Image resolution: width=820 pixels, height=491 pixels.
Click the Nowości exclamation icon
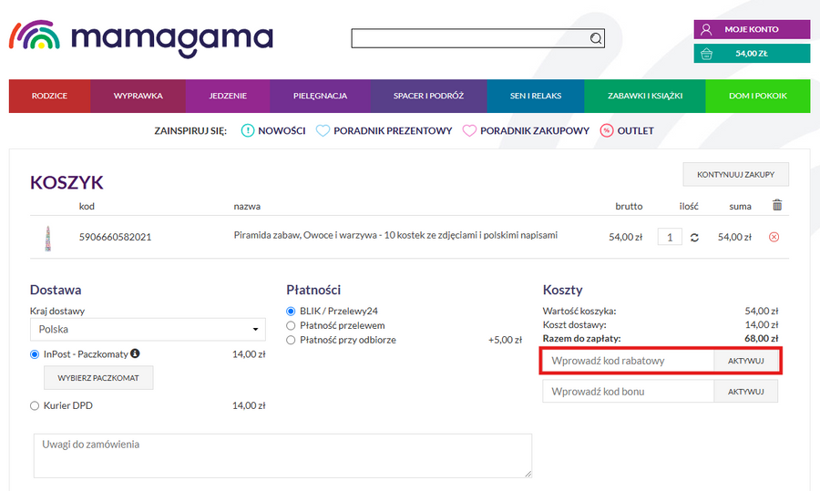(247, 131)
